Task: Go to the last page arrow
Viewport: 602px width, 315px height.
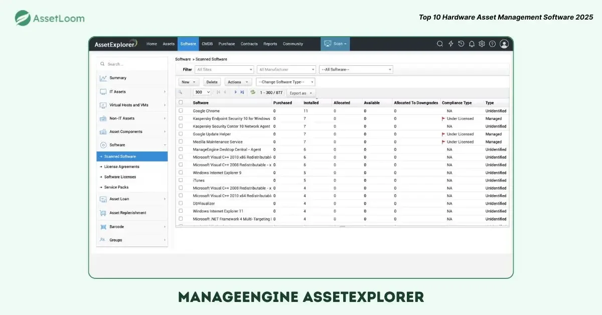Action: tap(242, 92)
